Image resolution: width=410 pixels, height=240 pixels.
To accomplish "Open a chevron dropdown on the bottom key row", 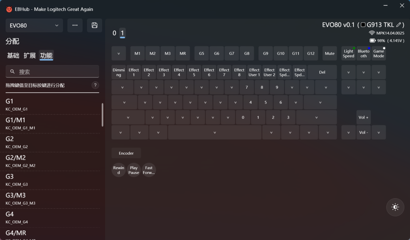I will [x=121, y=132].
